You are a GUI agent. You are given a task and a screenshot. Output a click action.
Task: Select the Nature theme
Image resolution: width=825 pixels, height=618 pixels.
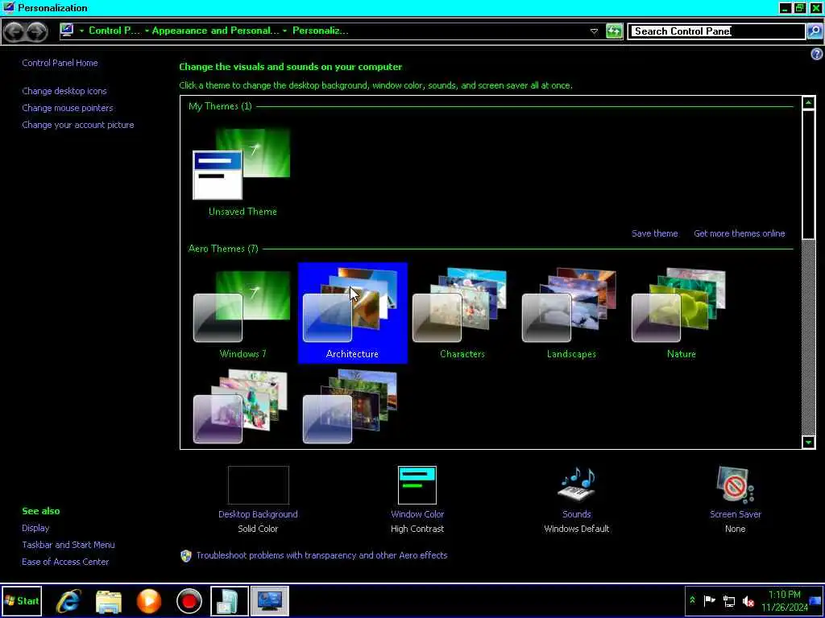click(x=682, y=315)
